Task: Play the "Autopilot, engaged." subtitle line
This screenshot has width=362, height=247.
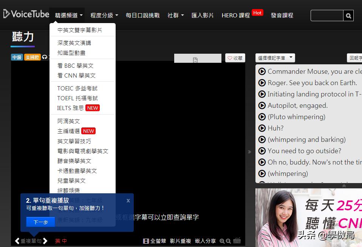Action: 262,105
